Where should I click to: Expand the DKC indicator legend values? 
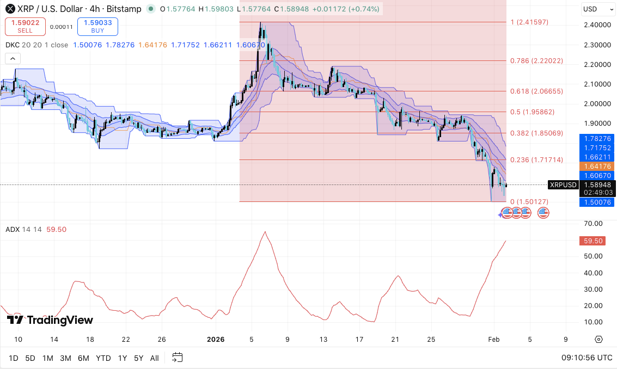click(13, 45)
